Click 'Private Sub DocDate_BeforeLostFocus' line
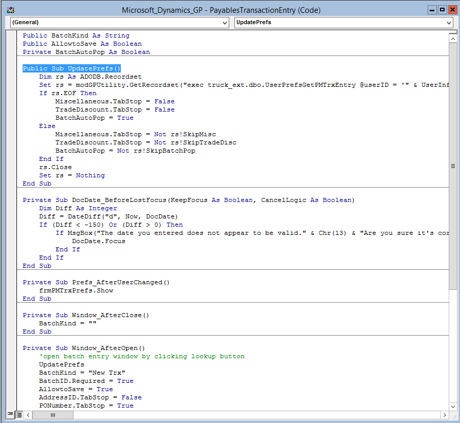The height and width of the screenshot is (423, 460). click(x=189, y=200)
